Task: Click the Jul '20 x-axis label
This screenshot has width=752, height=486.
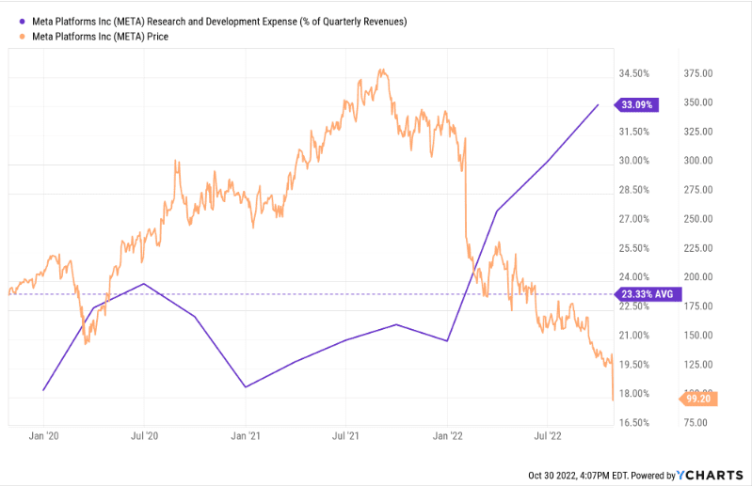Action: (144, 436)
